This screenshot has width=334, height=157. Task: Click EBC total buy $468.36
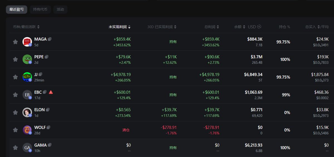[x=321, y=92]
